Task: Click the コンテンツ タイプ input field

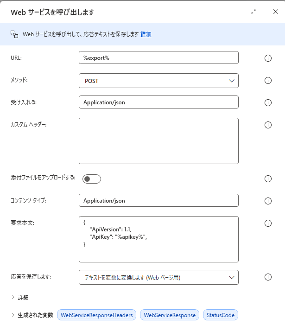Action: point(158,200)
